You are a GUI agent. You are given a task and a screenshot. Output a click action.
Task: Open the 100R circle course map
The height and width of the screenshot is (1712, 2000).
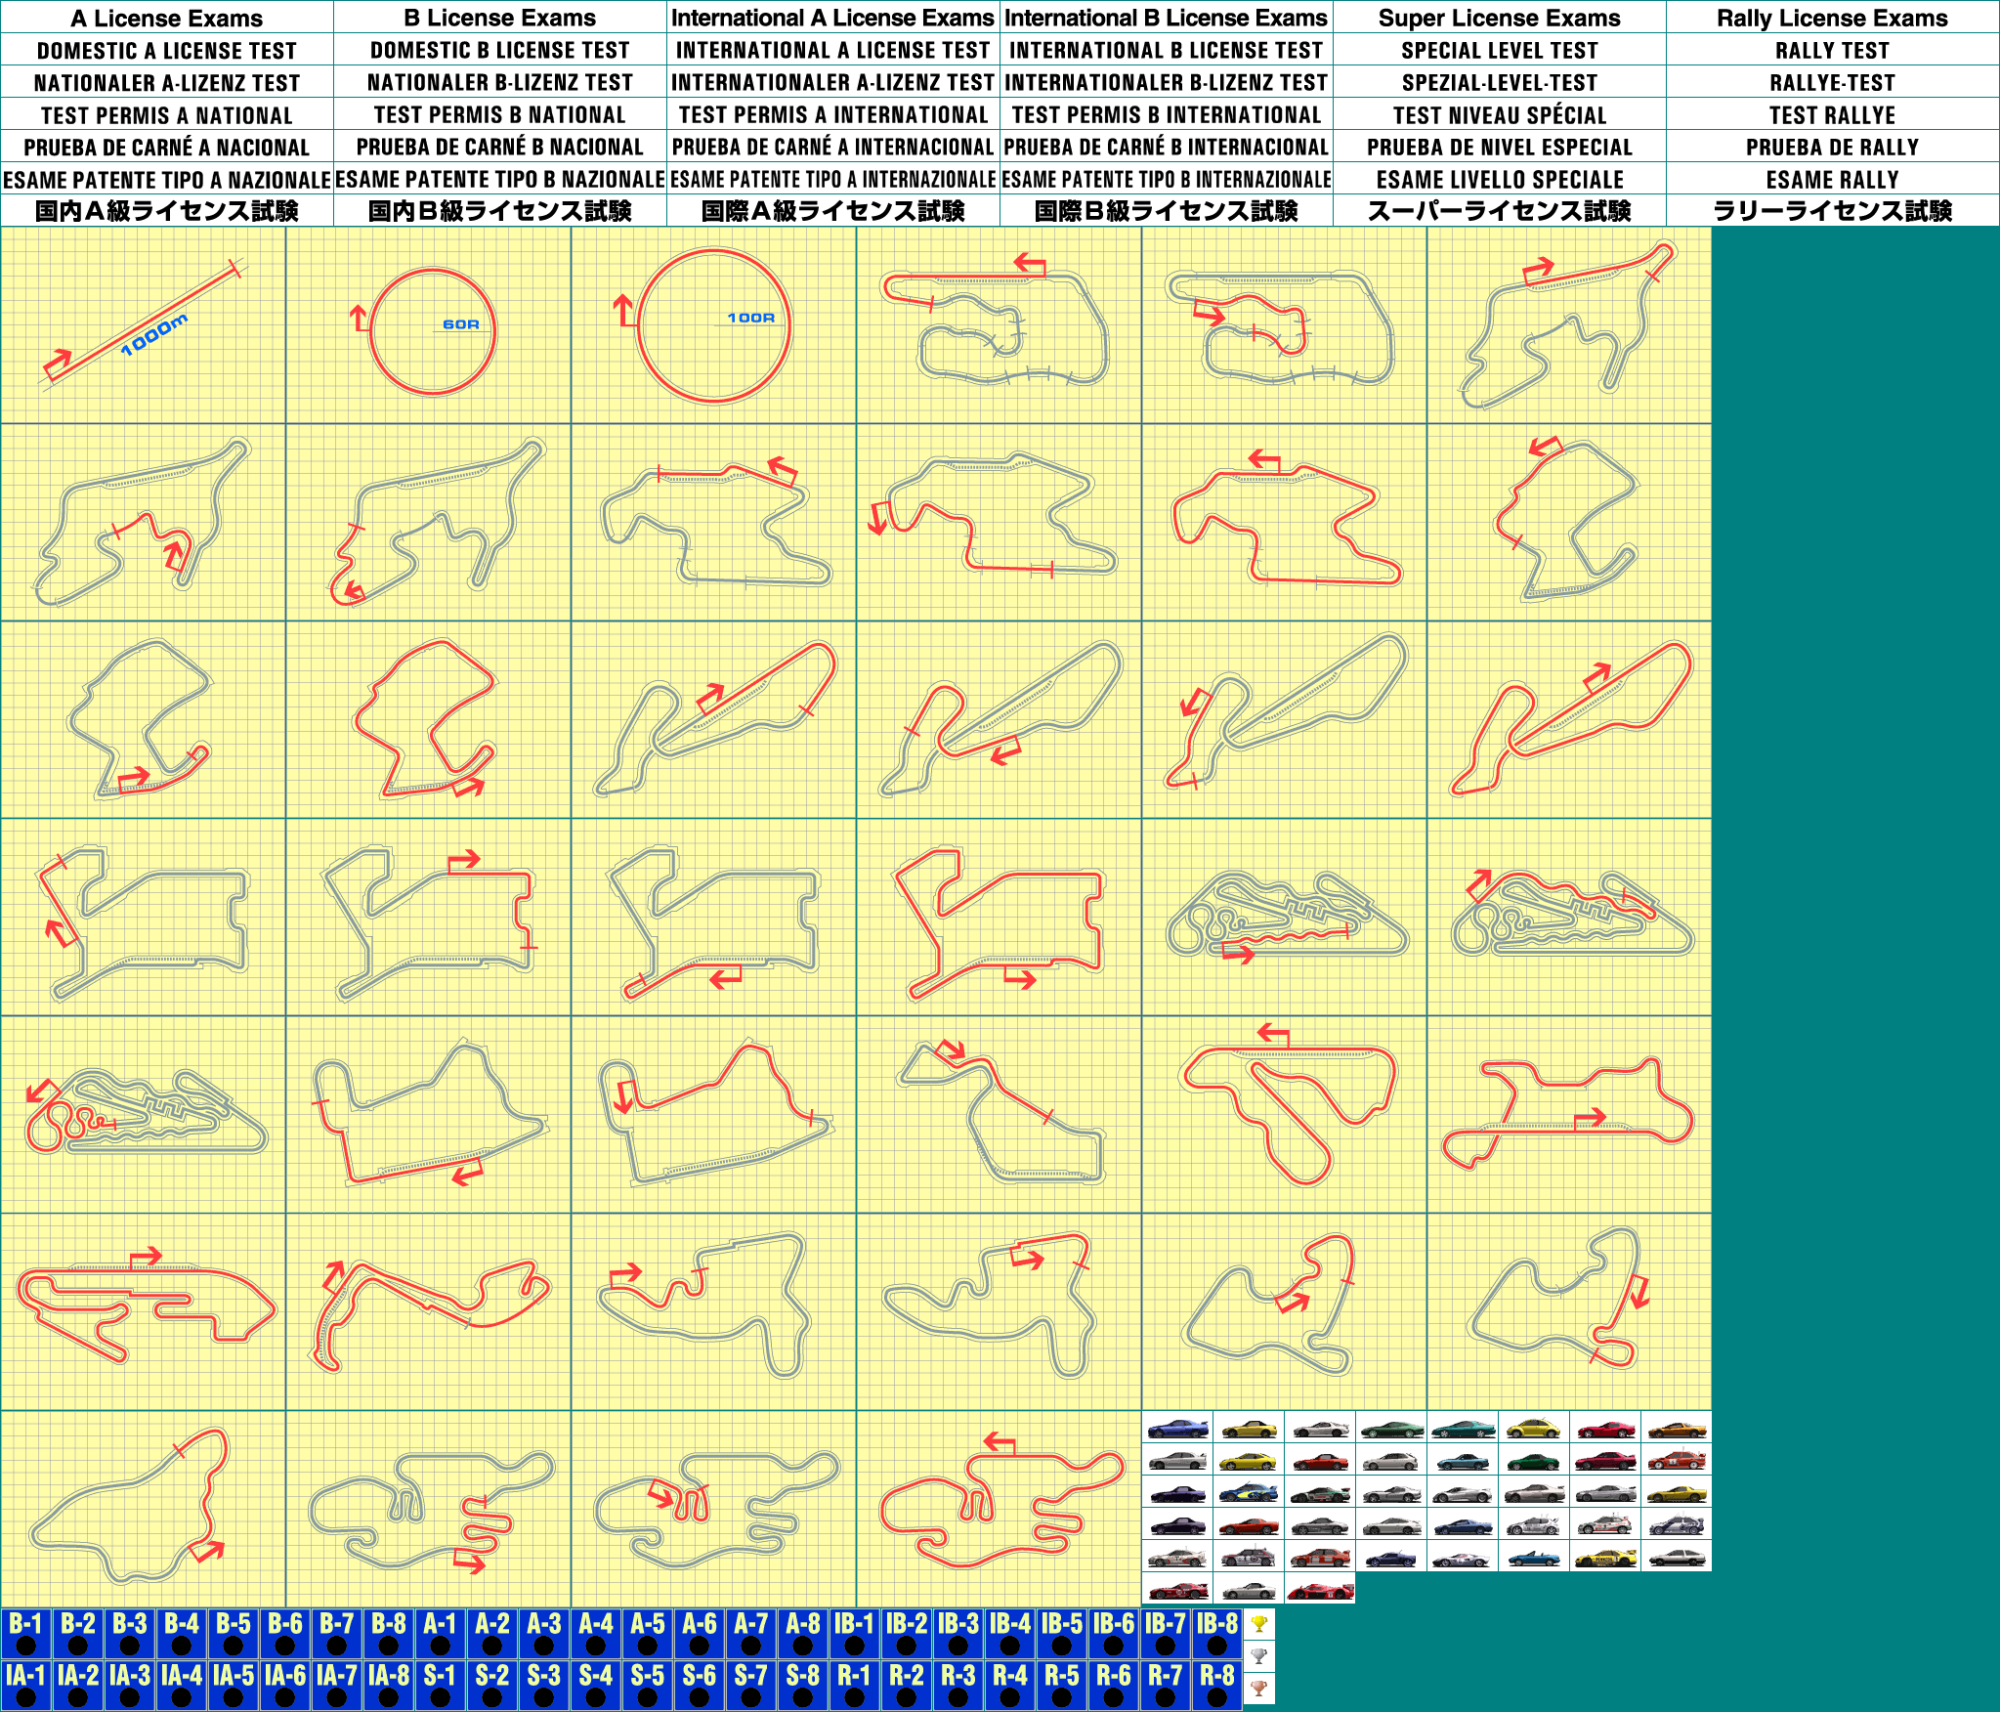pos(713,325)
